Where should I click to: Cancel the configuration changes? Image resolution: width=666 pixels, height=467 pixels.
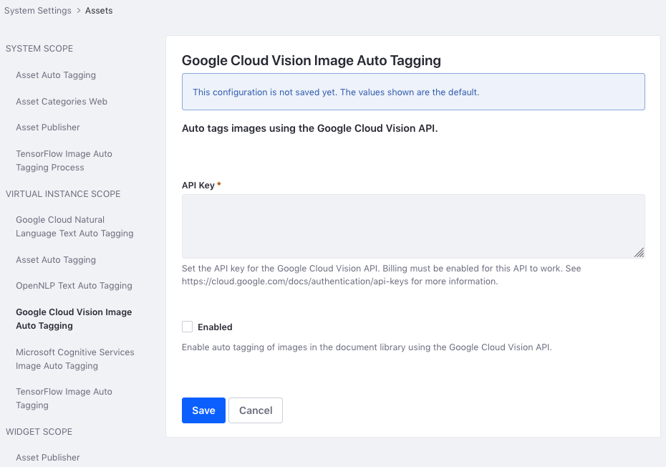click(x=255, y=410)
